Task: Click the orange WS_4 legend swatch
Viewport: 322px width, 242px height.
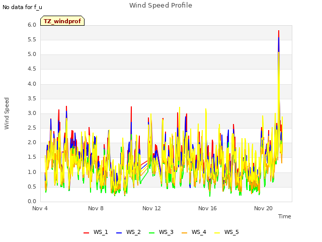Action: pos(185,233)
